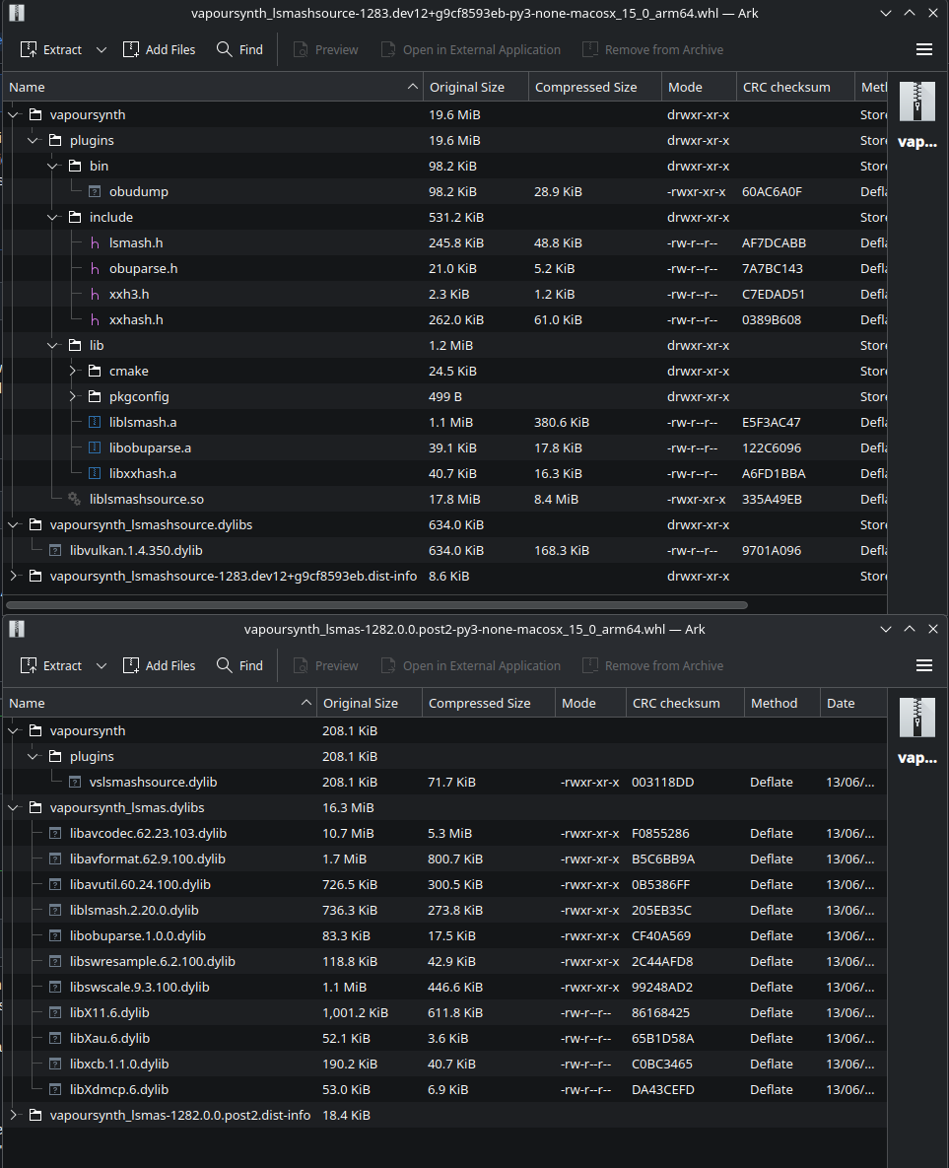
Task: Collapse the lib folder
Action: click(53, 346)
